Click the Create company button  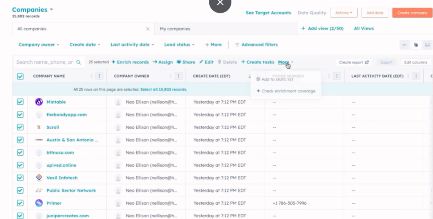coord(412,13)
